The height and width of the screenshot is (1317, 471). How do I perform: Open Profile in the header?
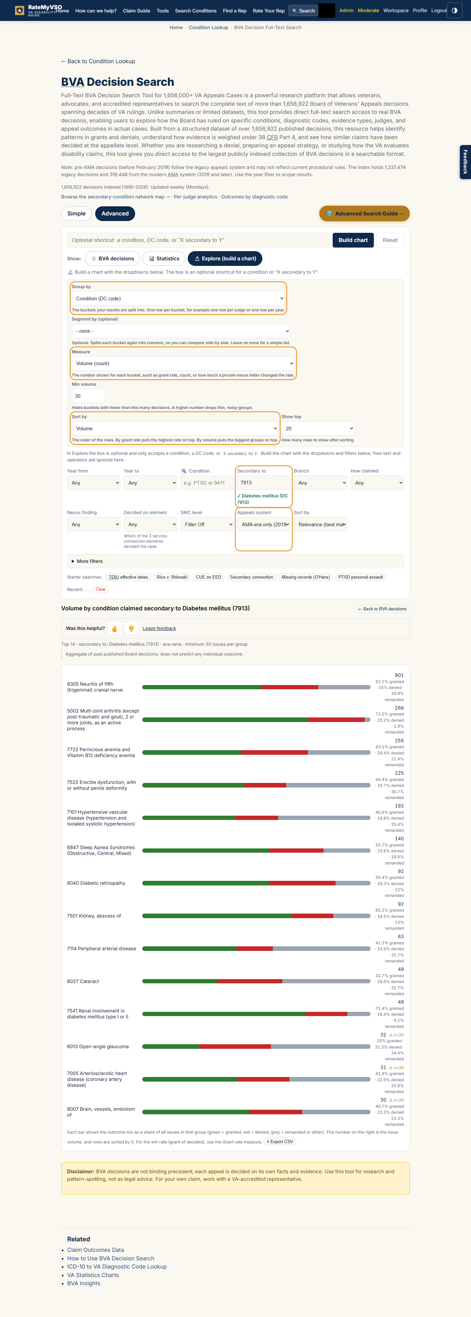coord(420,10)
